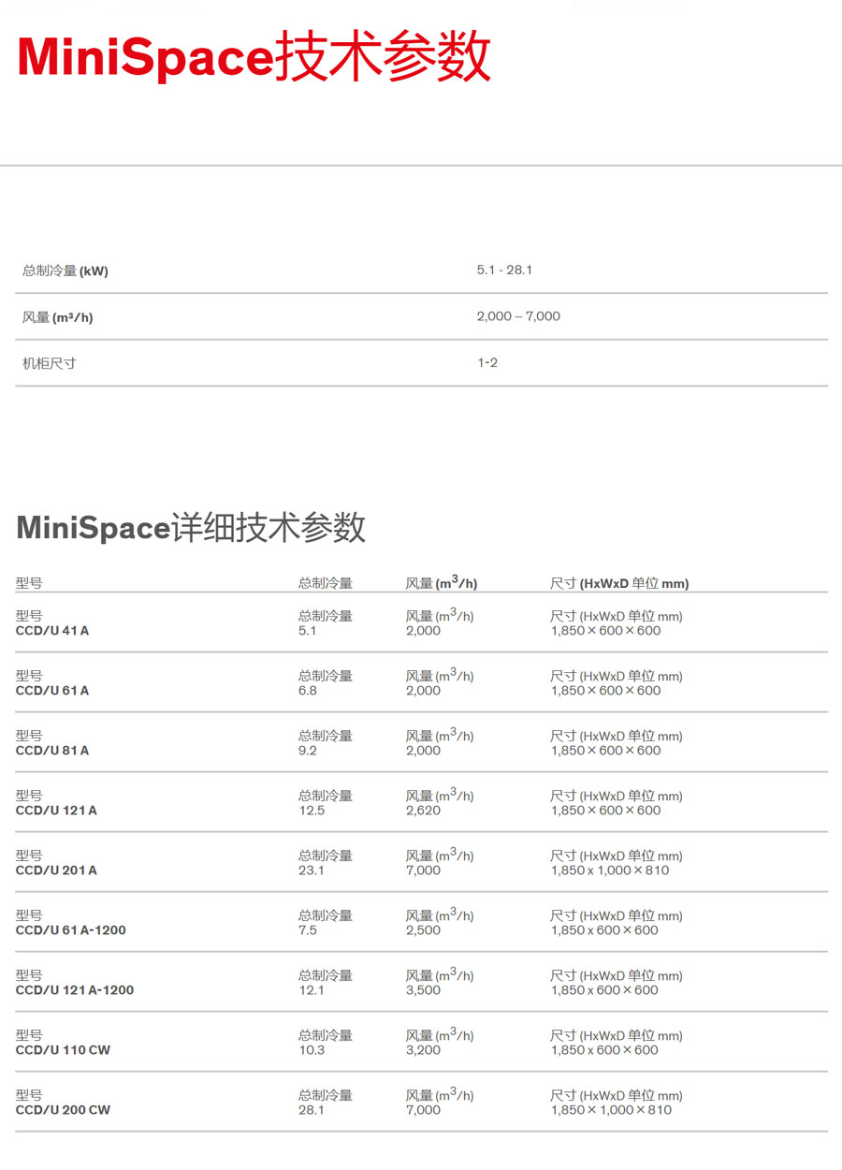The image size is (842, 1170).
Task: Select airflow 2,000 in CCD/U 81 A row
Action: click(x=423, y=751)
